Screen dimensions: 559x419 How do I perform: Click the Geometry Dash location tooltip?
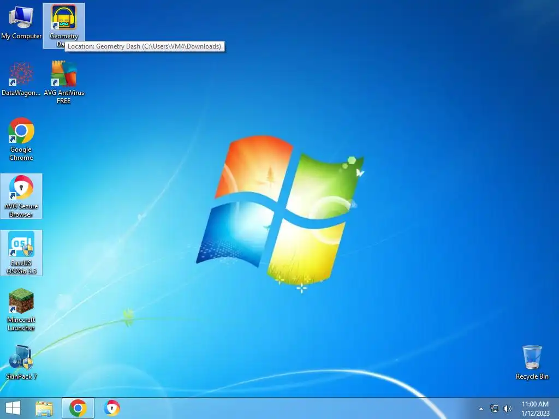tap(144, 46)
